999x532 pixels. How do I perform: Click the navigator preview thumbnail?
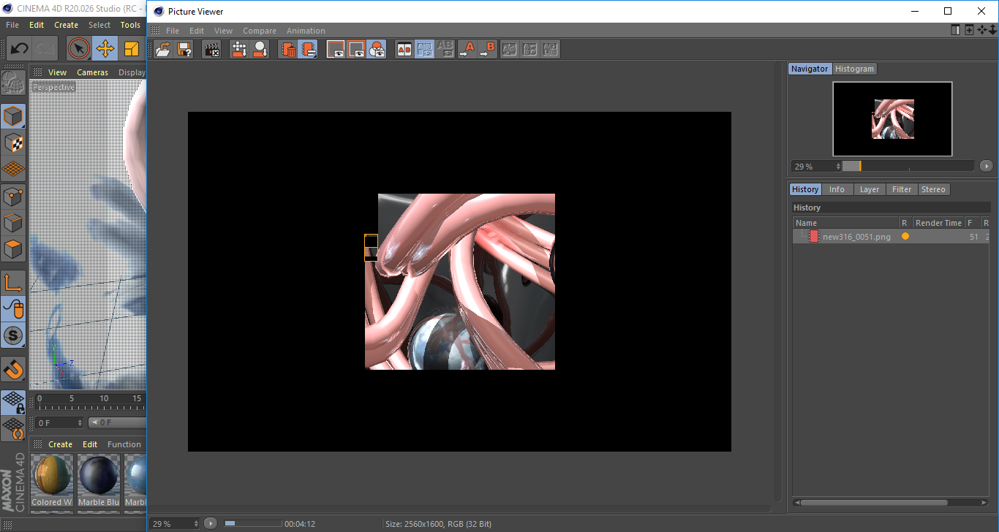pos(892,118)
